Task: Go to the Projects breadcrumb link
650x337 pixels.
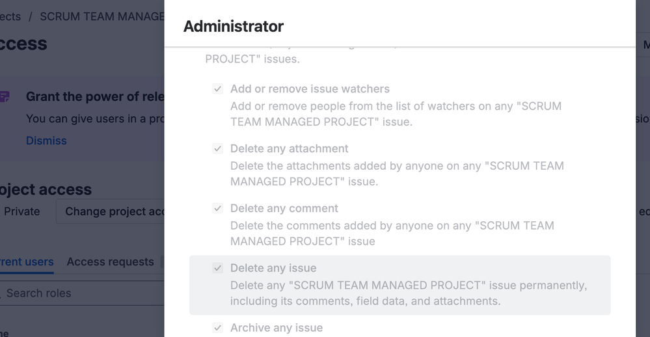Action: (10, 16)
